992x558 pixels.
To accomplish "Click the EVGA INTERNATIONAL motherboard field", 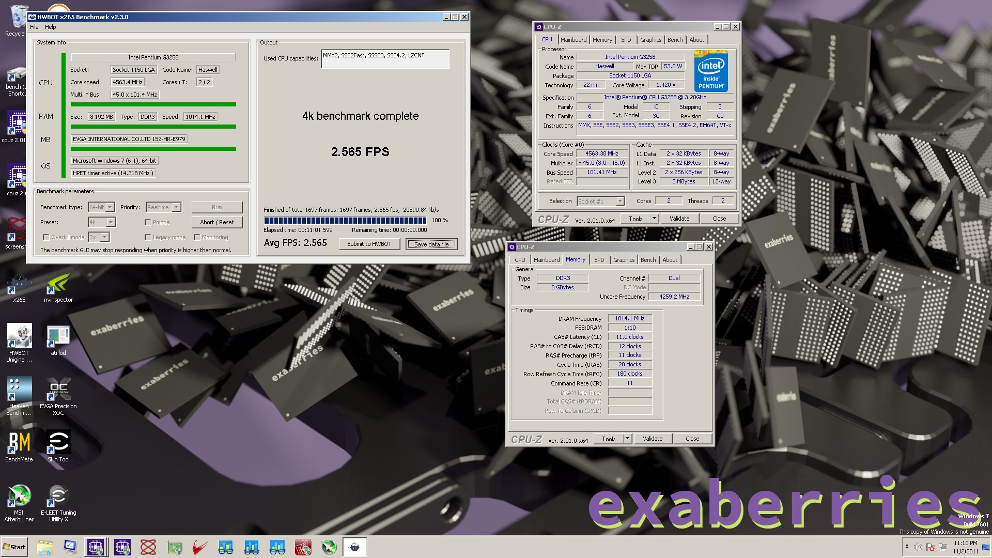I will tap(129, 139).
